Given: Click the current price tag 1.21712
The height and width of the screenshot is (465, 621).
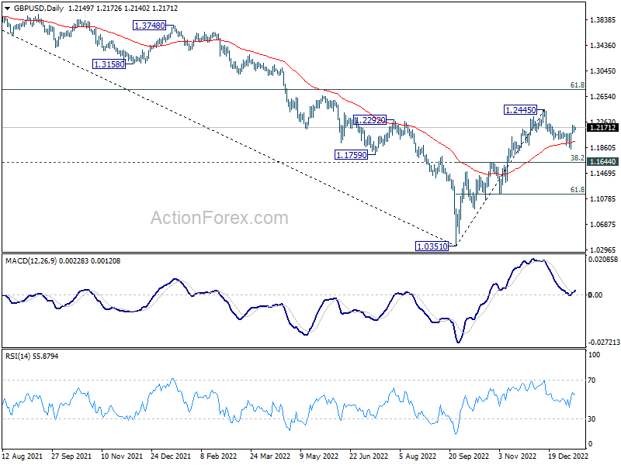Looking at the screenshot, I should point(602,127).
